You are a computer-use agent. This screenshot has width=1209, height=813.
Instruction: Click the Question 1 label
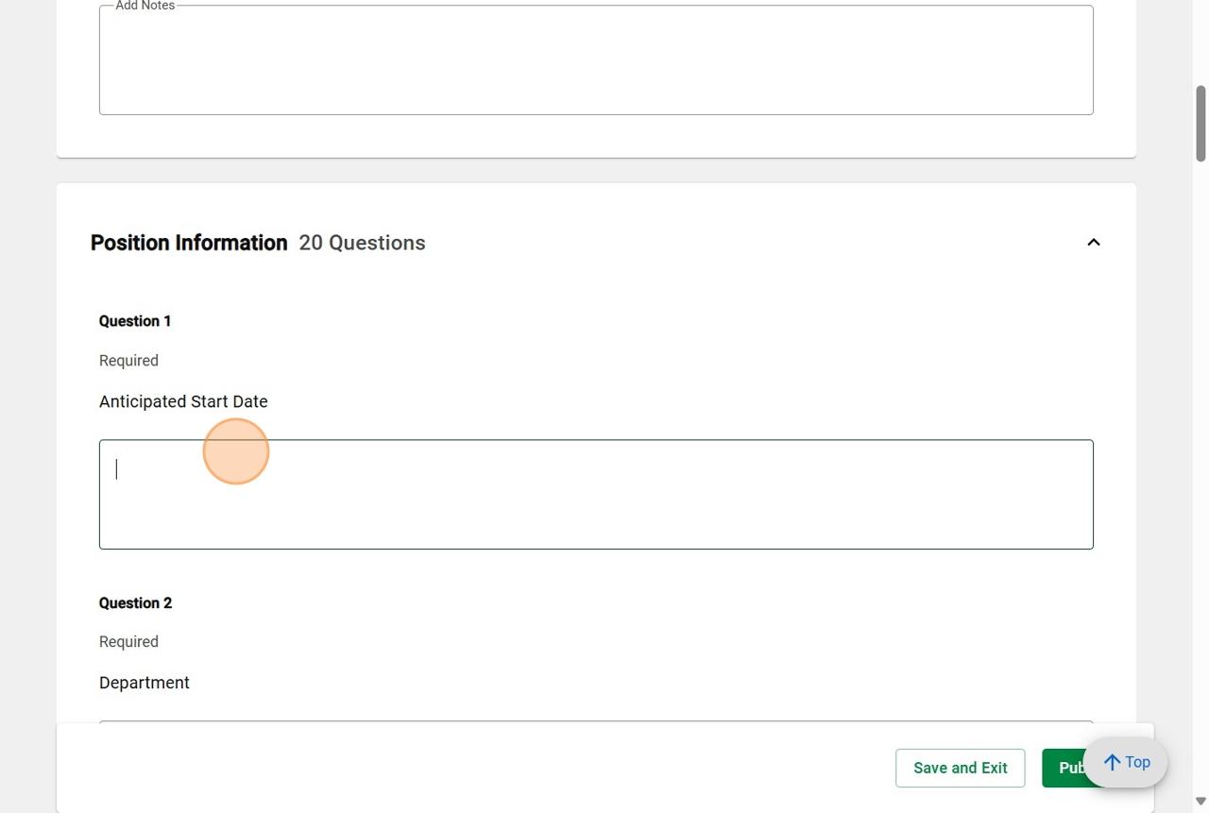point(135,321)
